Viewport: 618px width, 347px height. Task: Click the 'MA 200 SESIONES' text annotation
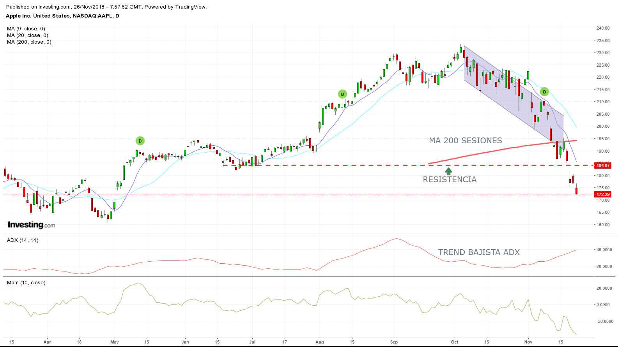pos(465,141)
